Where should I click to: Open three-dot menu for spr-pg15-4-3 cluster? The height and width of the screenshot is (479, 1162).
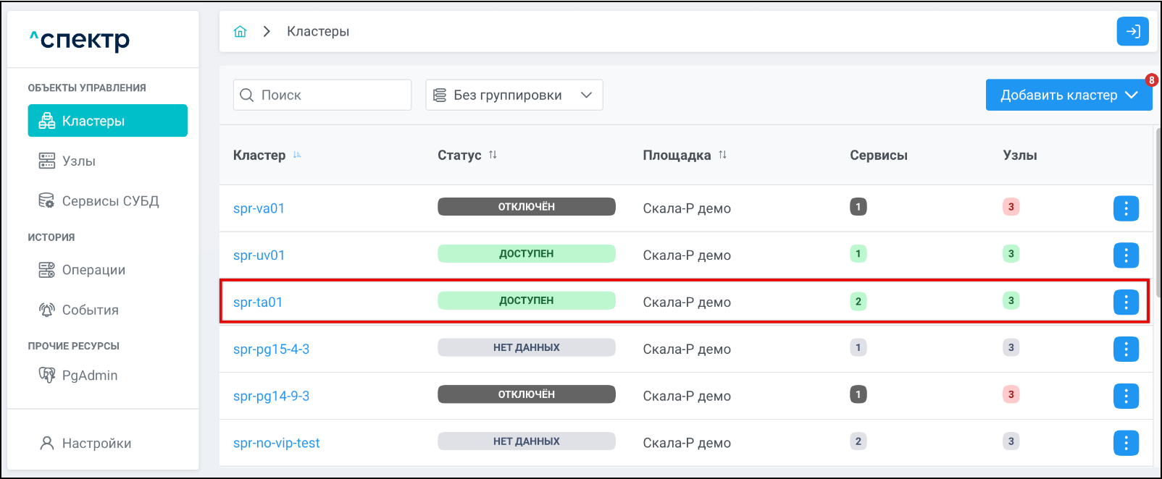click(1126, 349)
